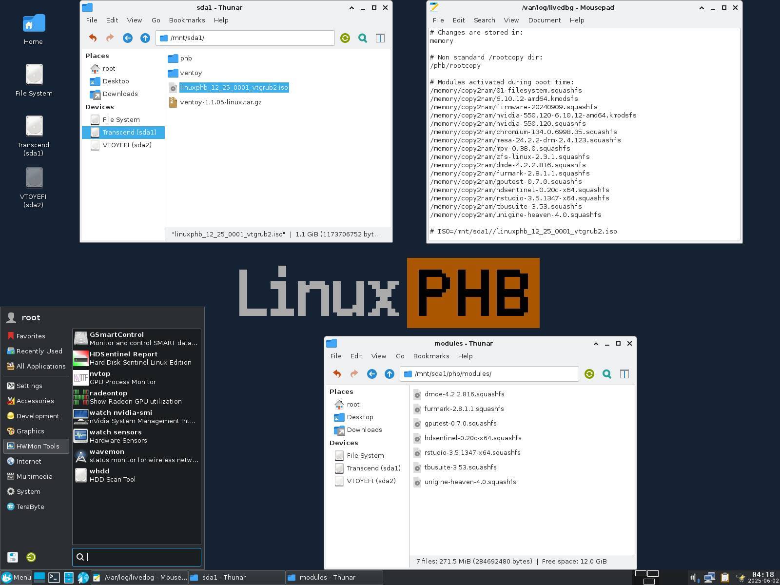Viewport: 780px width, 585px height.
Task: Select furmark-2.8.1.1.squashfs file
Action: (x=459, y=409)
